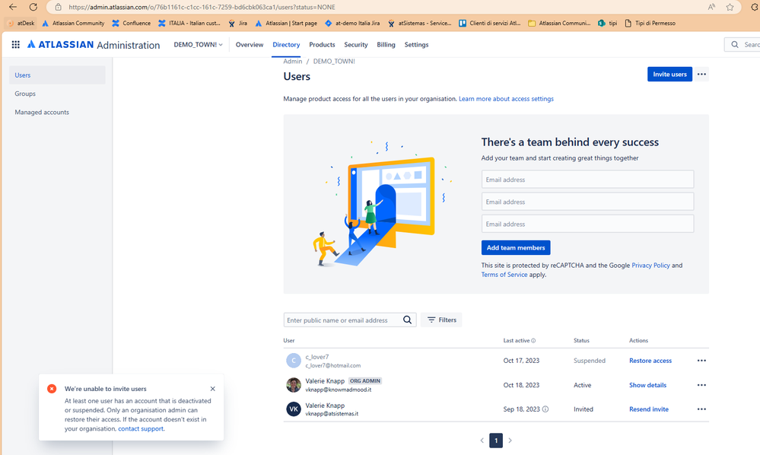Click Restore access for c_lover7

650,361
